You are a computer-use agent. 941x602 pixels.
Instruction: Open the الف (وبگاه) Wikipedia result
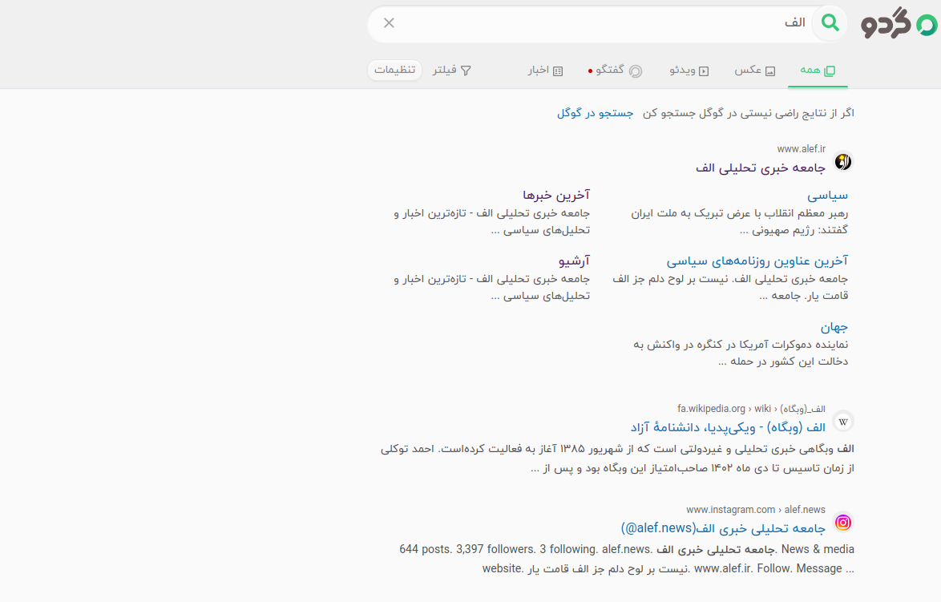point(728,427)
